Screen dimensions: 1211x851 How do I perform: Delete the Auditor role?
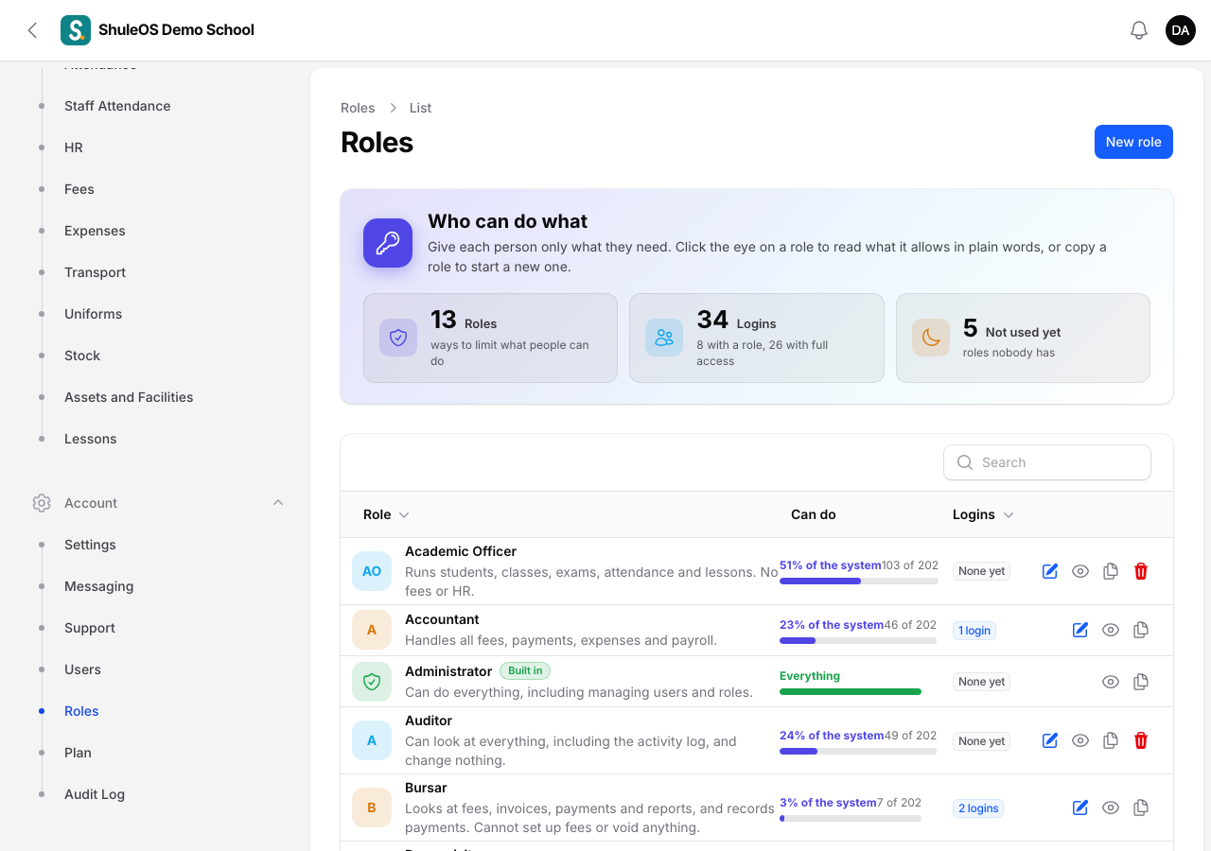click(x=1141, y=740)
